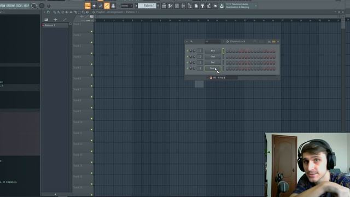Adjust the master volume knob in top bar
The image size is (350, 197).
[34, 6]
